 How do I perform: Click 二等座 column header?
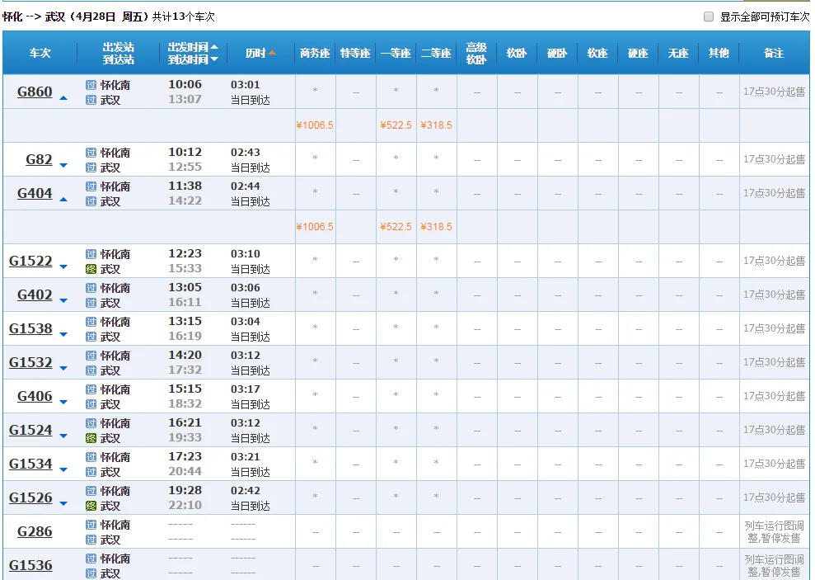click(436, 53)
